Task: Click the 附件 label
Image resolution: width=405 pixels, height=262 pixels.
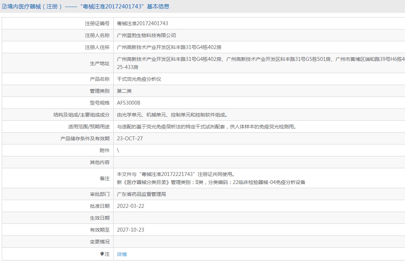Action: pos(104,150)
